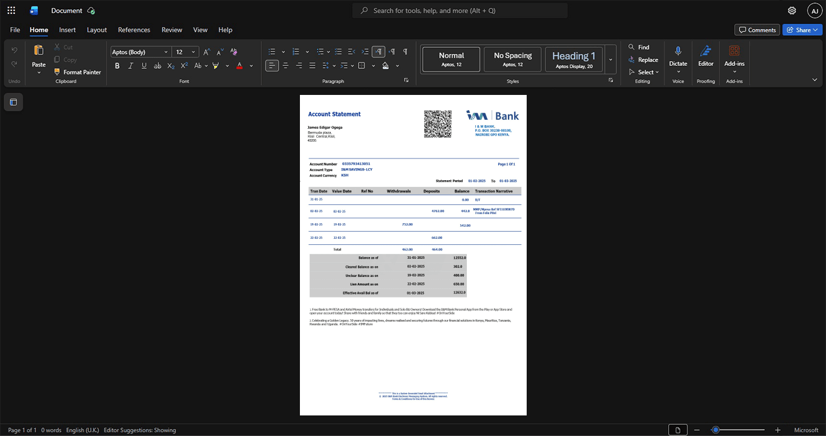The height and width of the screenshot is (436, 826).
Task: Increase font size with Grow Font
Action: [207, 52]
